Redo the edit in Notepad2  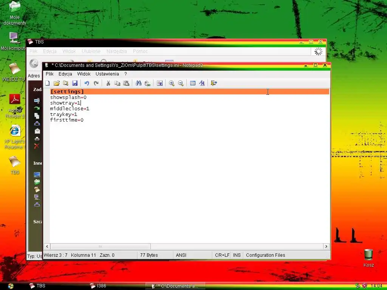point(96,83)
